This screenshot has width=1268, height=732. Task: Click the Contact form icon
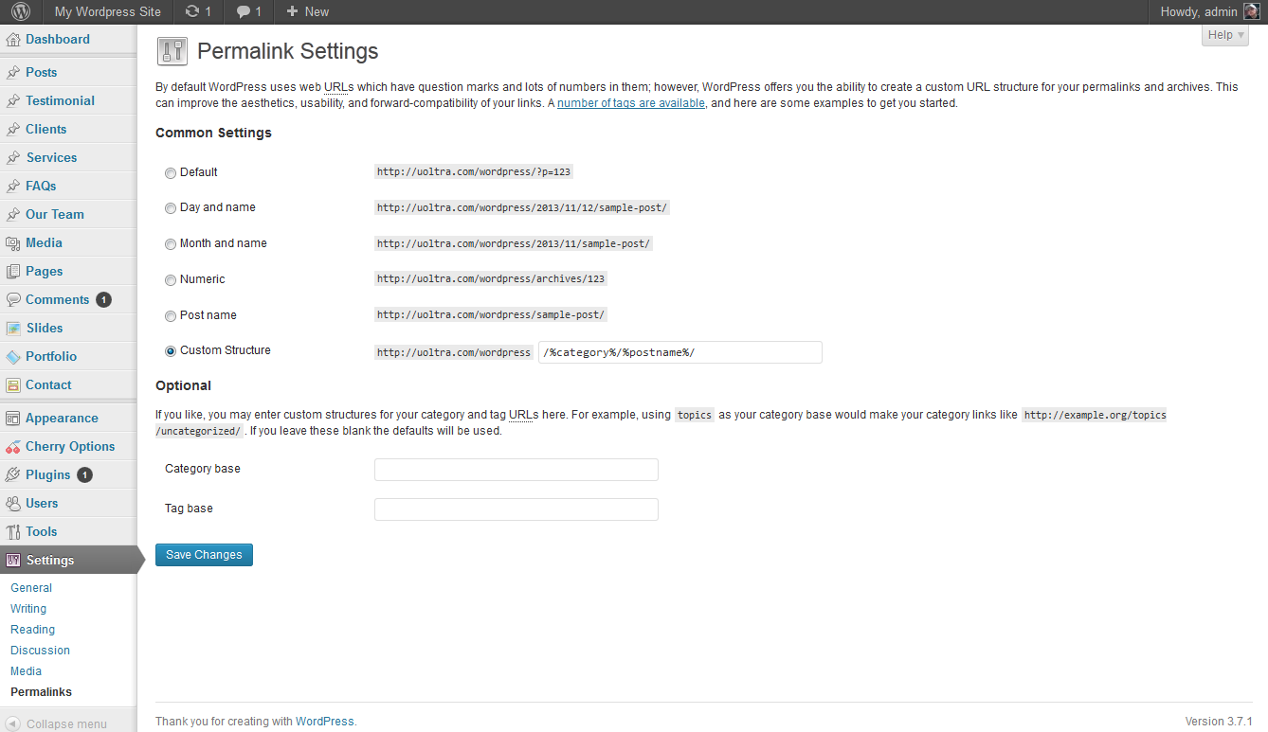point(13,384)
